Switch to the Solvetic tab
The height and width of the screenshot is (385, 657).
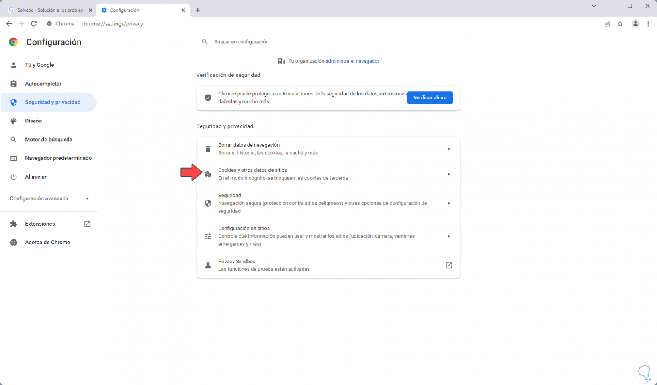[50, 10]
